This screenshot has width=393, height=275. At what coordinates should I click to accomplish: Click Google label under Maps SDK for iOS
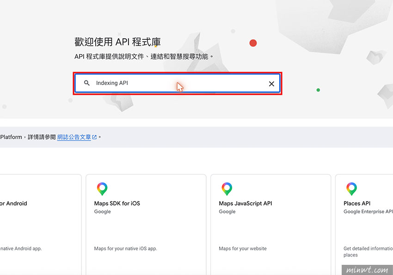coord(103,212)
